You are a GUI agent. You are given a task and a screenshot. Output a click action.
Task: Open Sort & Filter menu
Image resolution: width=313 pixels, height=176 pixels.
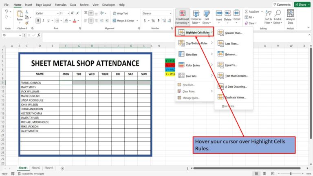tap(268, 17)
